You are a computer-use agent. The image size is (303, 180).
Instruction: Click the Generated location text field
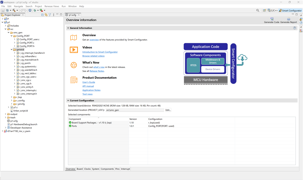(134, 110)
